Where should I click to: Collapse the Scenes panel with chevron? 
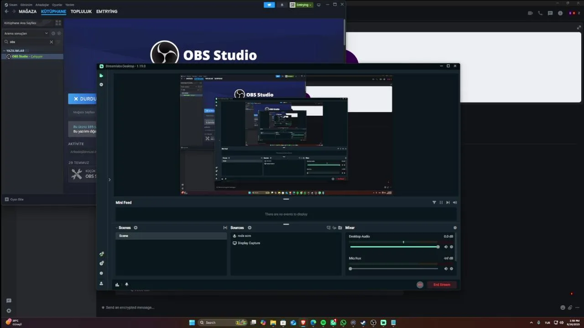point(117,228)
